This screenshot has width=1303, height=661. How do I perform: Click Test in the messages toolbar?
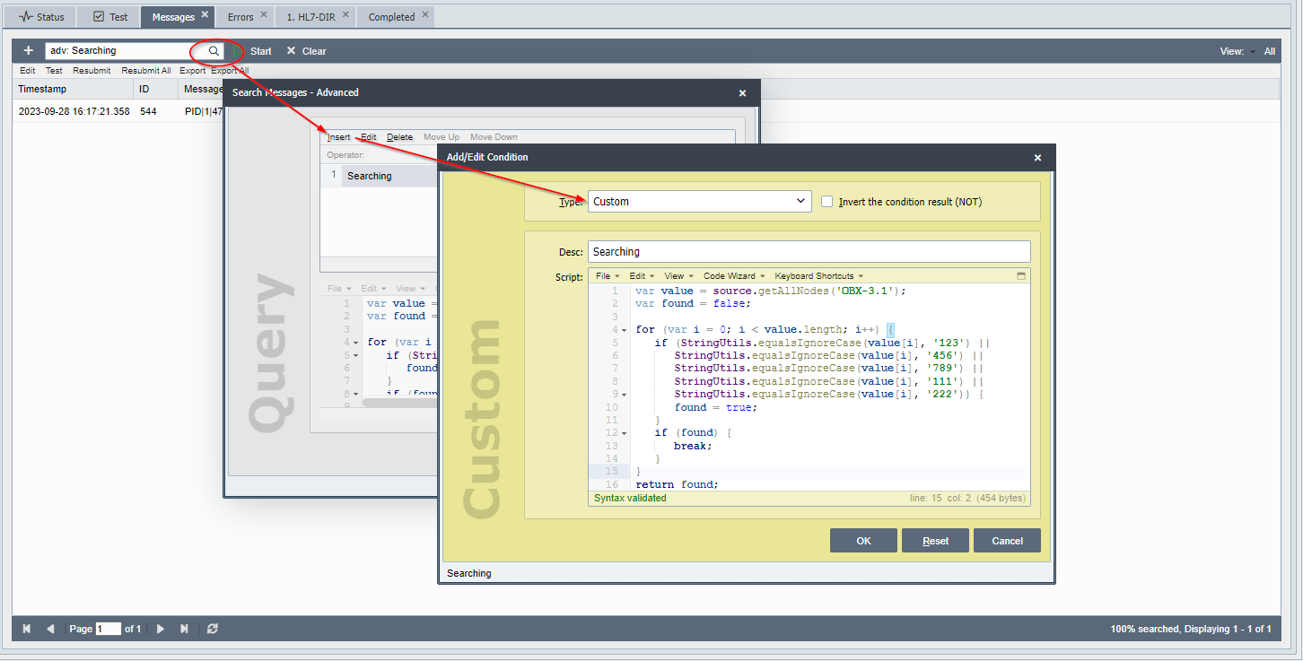pyautogui.click(x=54, y=71)
